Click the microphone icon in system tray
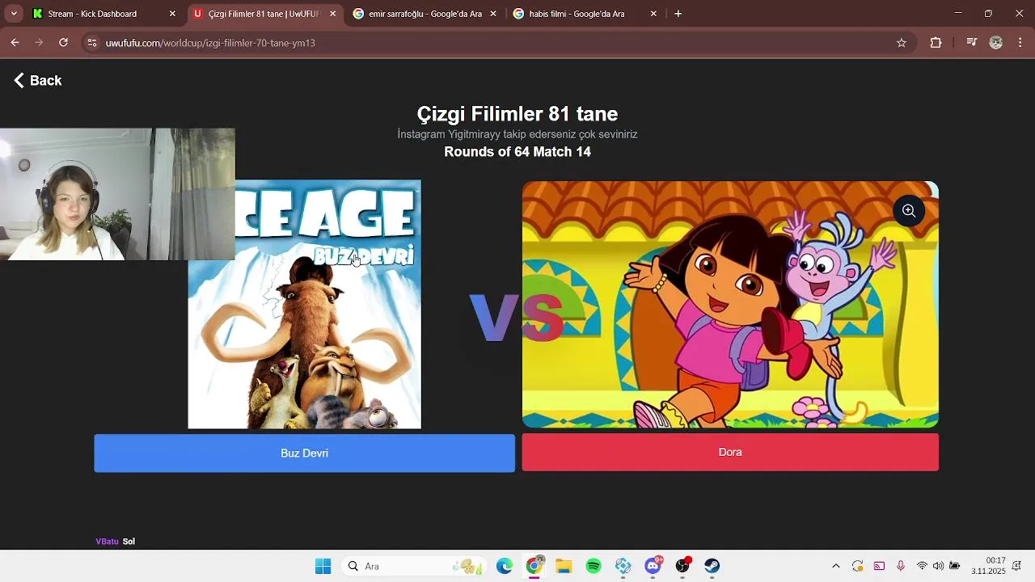 (900, 566)
